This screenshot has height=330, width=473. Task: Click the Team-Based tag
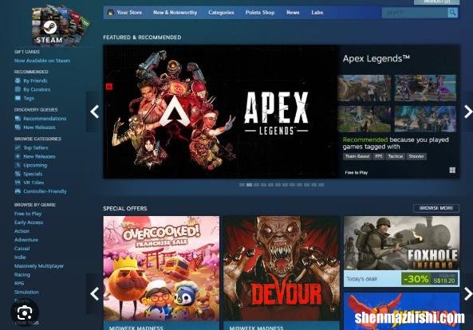pos(357,156)
